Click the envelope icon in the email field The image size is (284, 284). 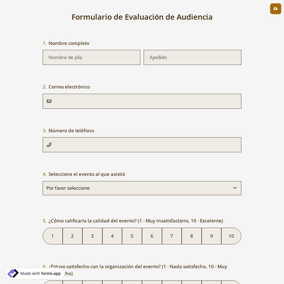tap(49, 101)
